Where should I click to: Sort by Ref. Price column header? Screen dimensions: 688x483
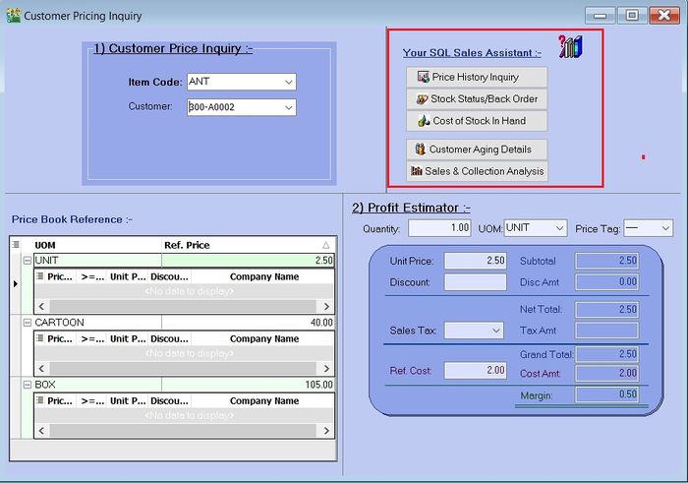[x=246, y=245]
